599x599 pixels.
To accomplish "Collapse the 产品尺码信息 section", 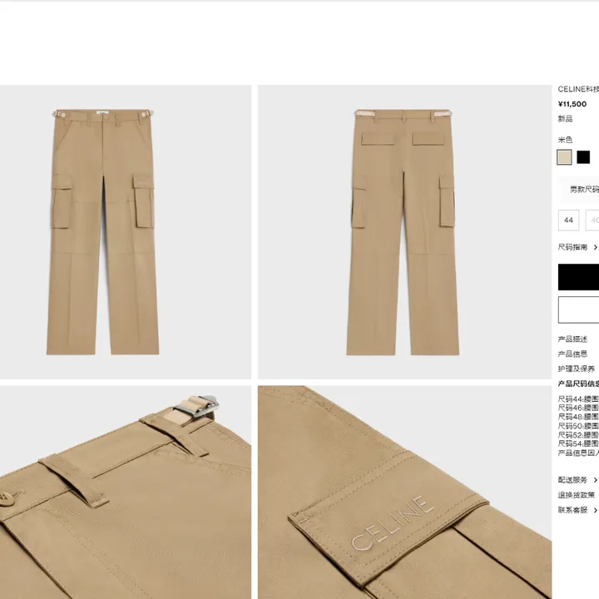I will (x=578, y=384).
